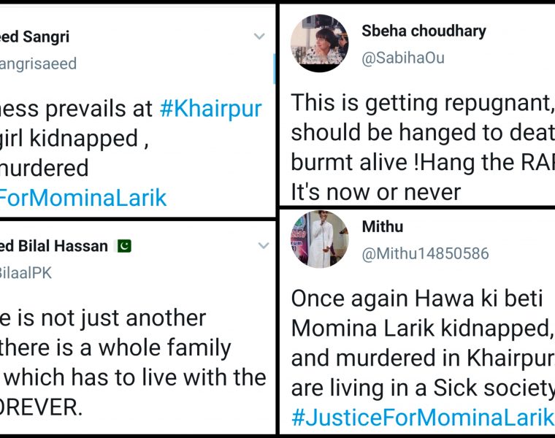Screen dimensions: 555x438
Task: Click the Mithu display name
Action: pos(383,227)
